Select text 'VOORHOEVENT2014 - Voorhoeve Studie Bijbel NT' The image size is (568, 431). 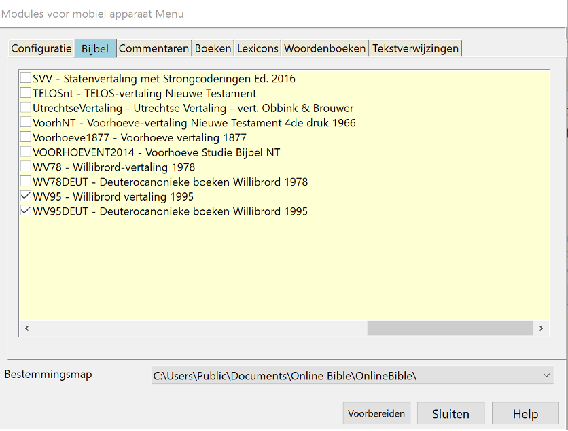(156, 152)
